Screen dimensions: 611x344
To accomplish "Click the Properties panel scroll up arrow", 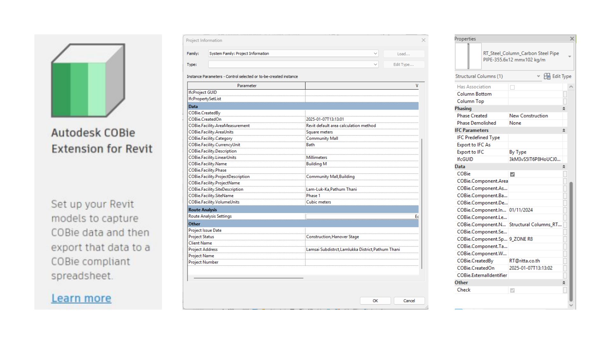I will point(571,87).
